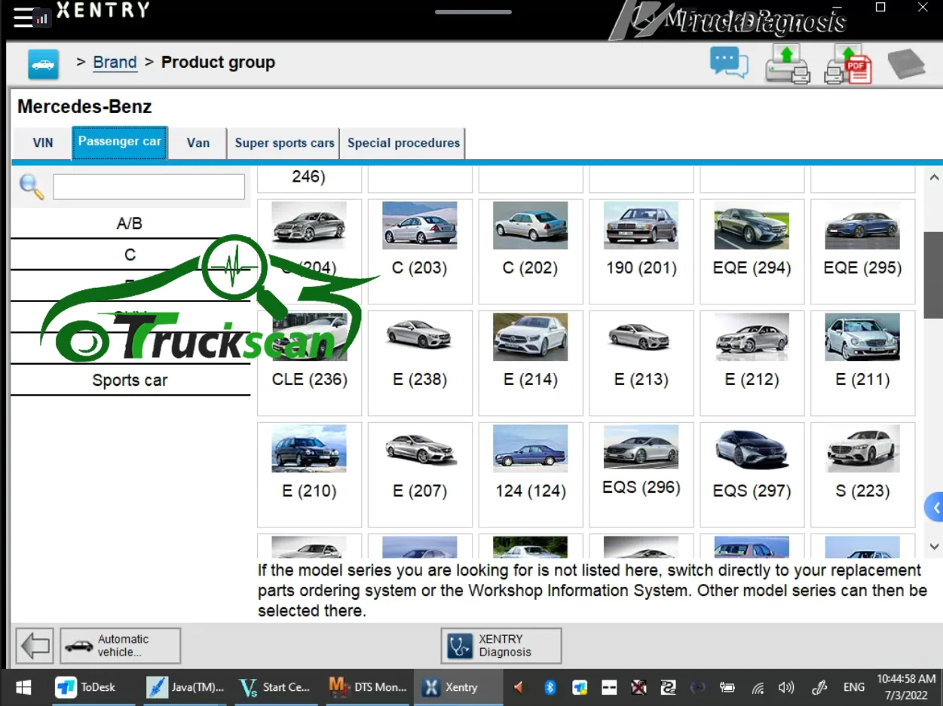Viewport: 943px width, 706px height.
Task: Open the Wi-Fi network tray icon
Action: coord(758,687)
